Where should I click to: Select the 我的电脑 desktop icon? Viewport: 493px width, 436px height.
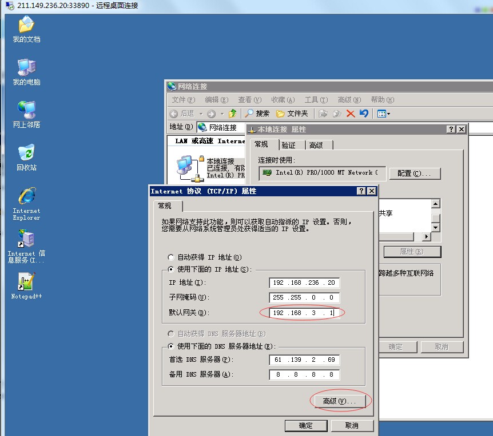[26, 68]
